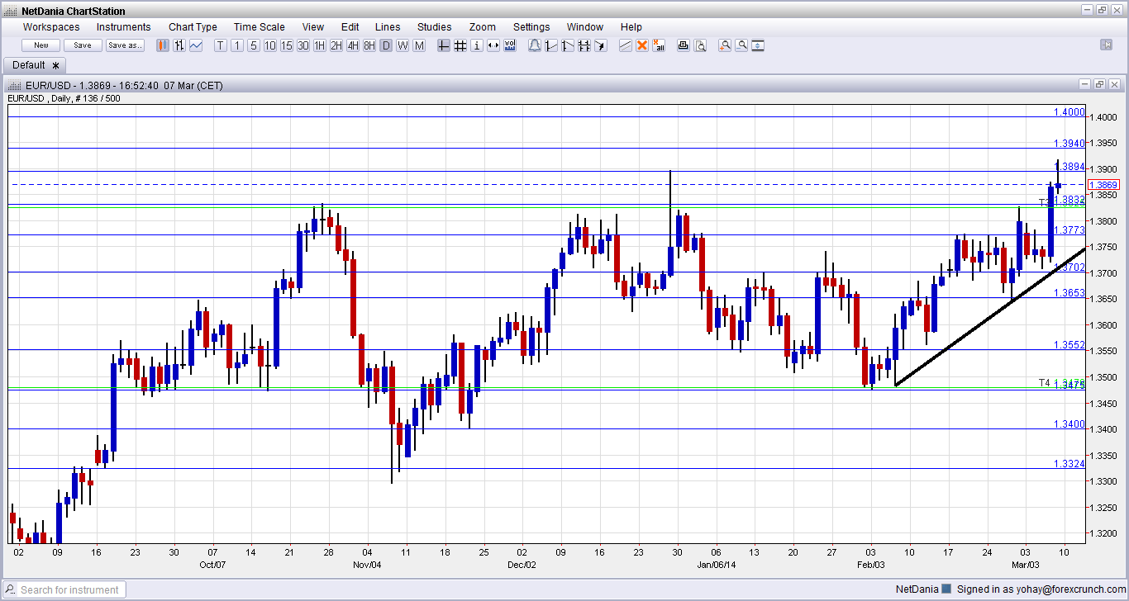1129x601 pixels.
Task: Click the double-H-shaped toolbar icon
Action: [584, 45]
